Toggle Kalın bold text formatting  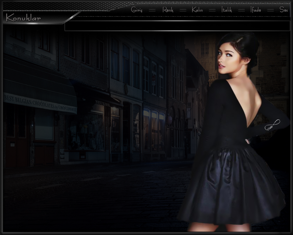click(x=197, y=10)
